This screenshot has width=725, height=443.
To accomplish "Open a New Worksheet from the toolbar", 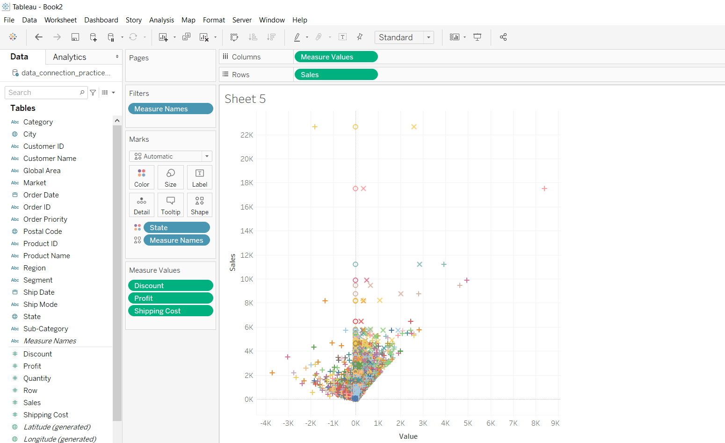I will (x=163, y=37).
